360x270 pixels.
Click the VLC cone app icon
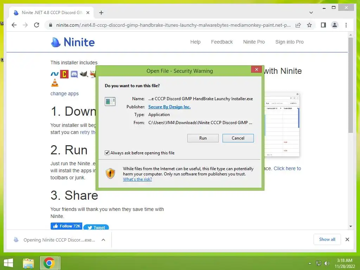point(54,83)
